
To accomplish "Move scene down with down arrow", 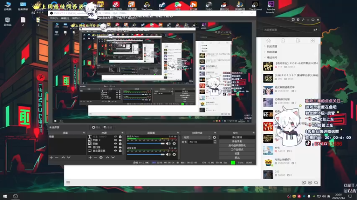I will 69,157.
